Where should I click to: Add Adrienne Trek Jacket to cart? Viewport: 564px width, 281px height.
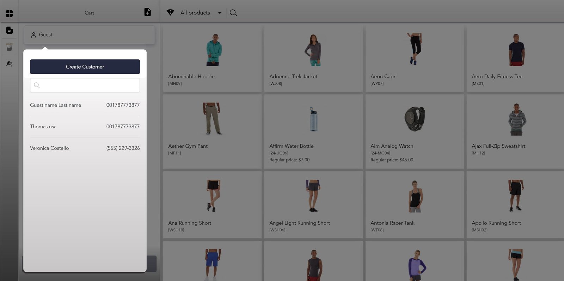coord(313,58)
